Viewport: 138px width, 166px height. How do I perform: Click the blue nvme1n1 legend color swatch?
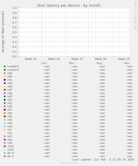tap(5, 70)
